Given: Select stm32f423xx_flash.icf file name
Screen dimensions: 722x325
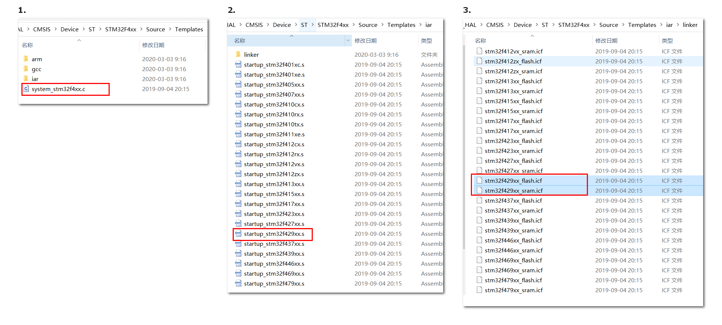Looking at the screenshot, I should point(513,141).
